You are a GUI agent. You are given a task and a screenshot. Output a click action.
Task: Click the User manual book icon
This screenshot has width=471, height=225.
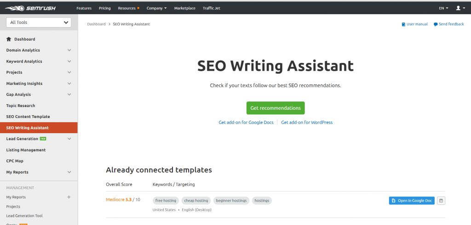tap(404, 24)
